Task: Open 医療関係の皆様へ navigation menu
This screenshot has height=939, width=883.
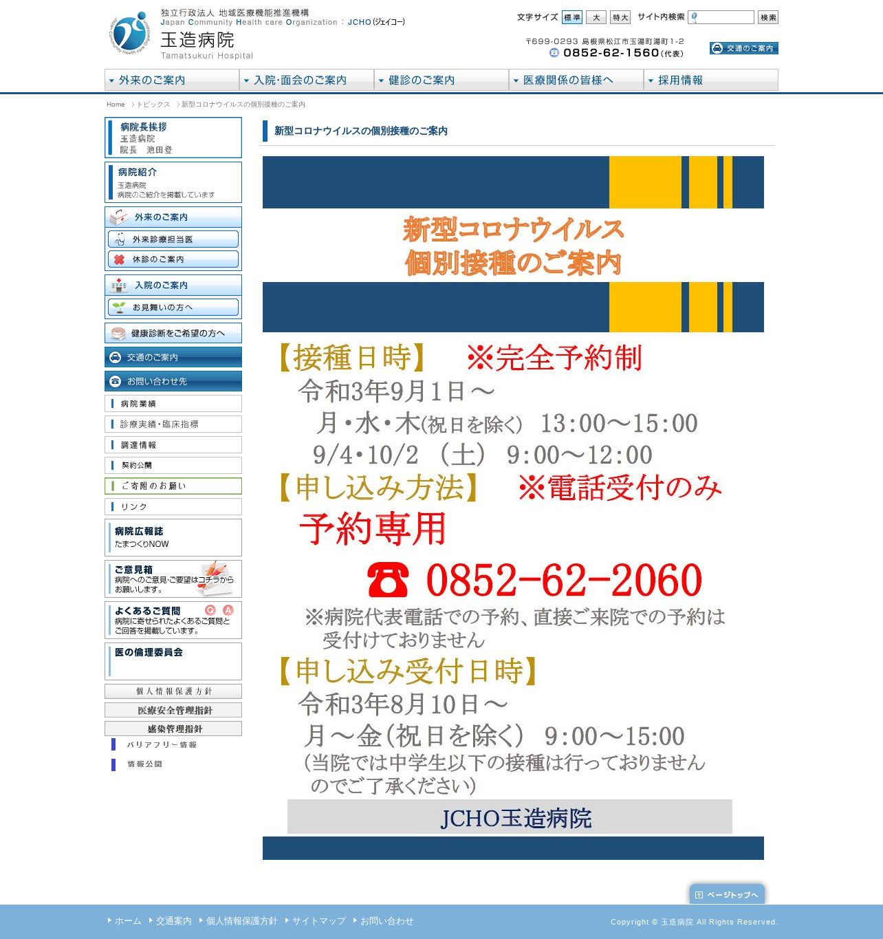Action: [x=576, y=80]
